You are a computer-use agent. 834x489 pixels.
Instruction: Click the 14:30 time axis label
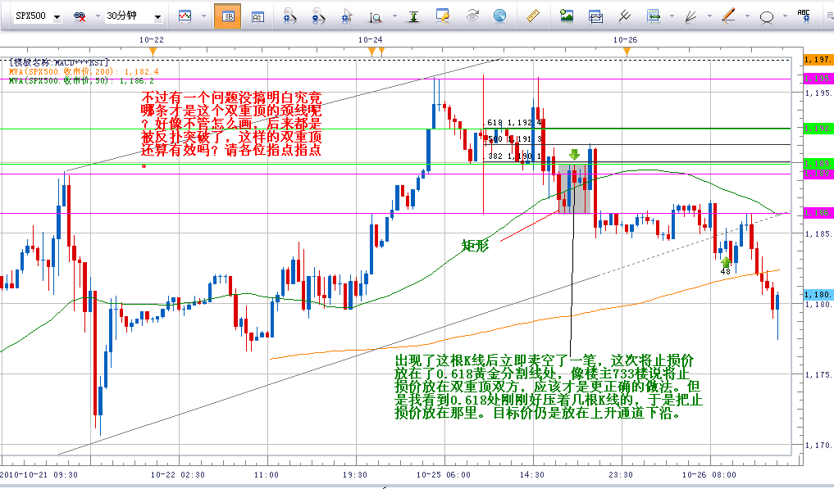pos(532,474)
